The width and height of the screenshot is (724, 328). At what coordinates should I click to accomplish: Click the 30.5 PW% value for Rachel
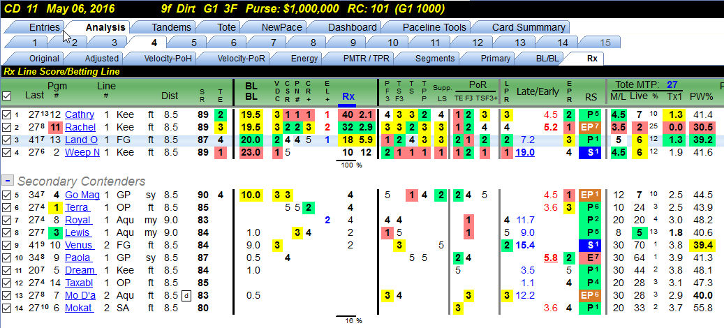click(702, 127)
